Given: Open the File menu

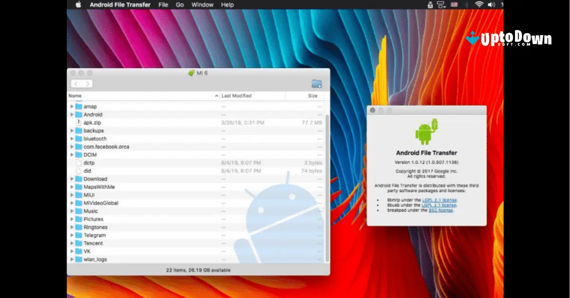Looking at the screenshot, I should [x=162, y=5].
